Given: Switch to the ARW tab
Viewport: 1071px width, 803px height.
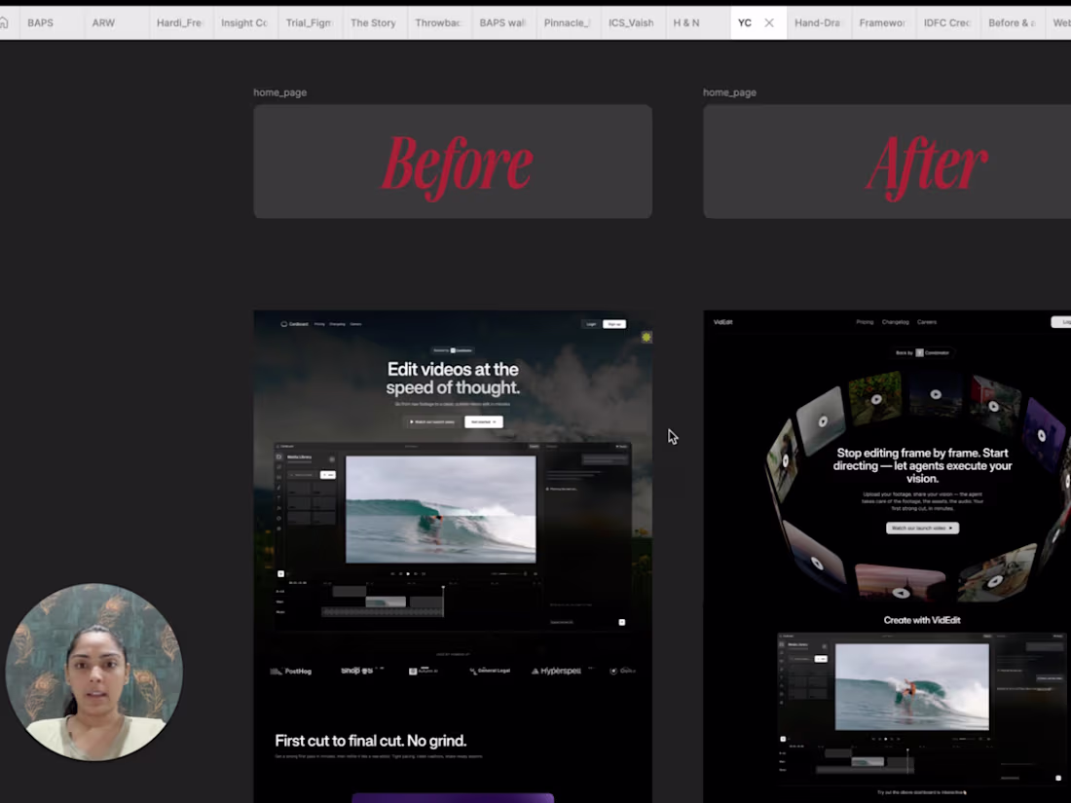Looking at the screenshot, I should 104,22.
